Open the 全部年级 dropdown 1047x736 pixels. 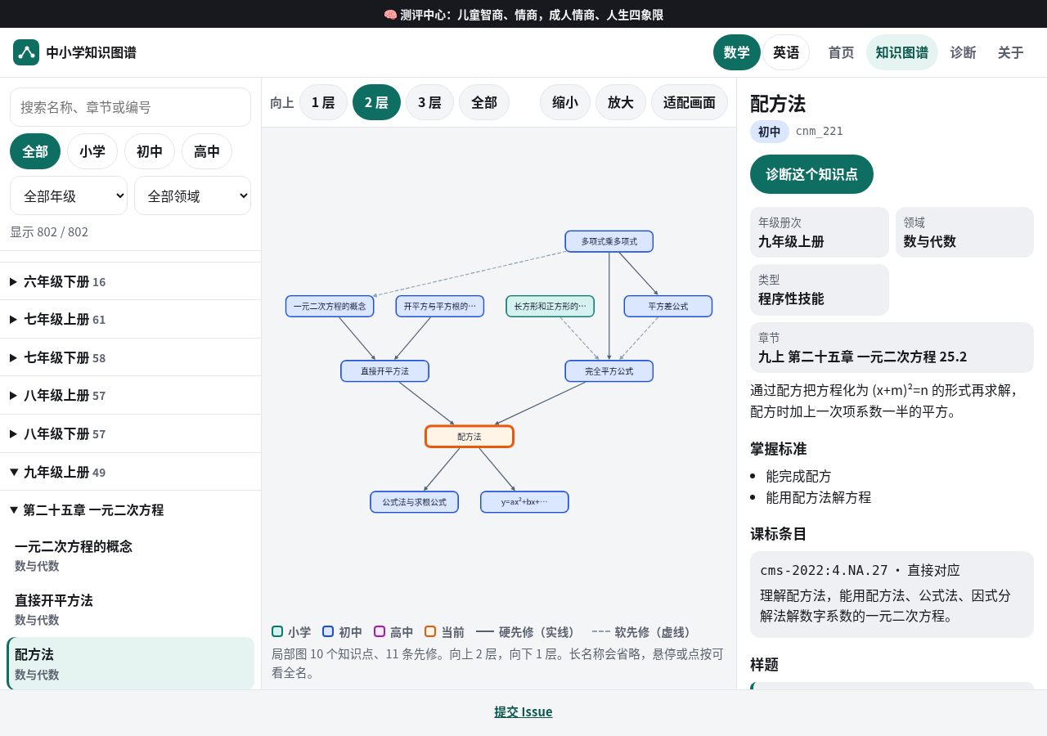click(69, 195)
